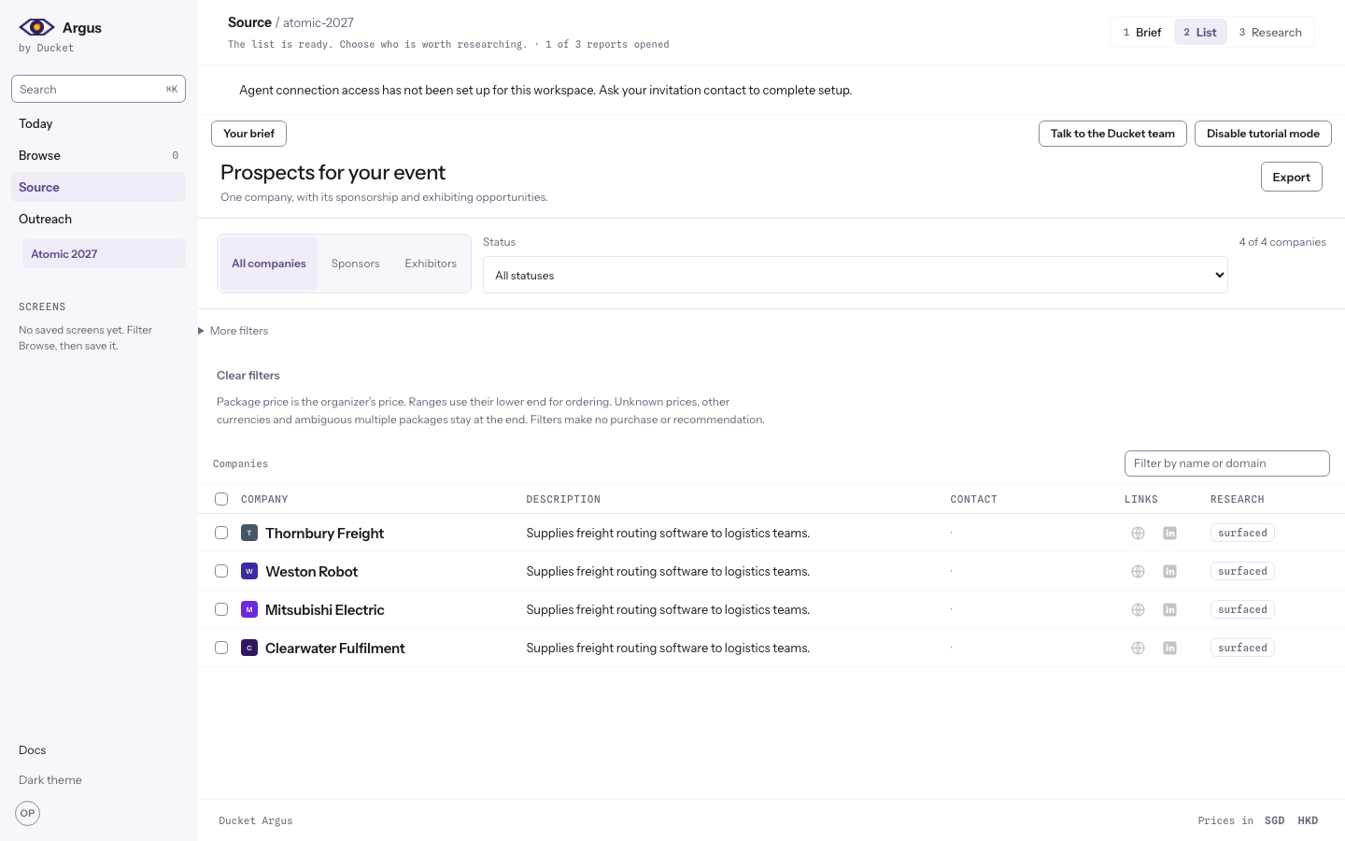The image size is (1345, 841).
Task: Show prices in HKD
Action: [1308, 820]
